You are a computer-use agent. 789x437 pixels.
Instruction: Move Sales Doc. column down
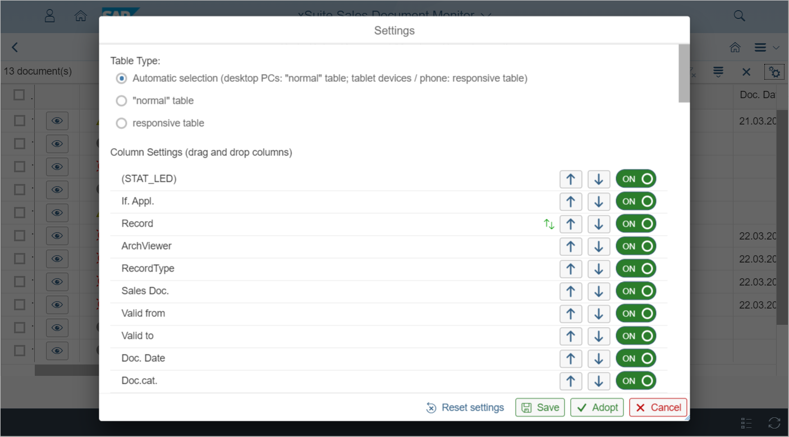[x=599, y=291]
